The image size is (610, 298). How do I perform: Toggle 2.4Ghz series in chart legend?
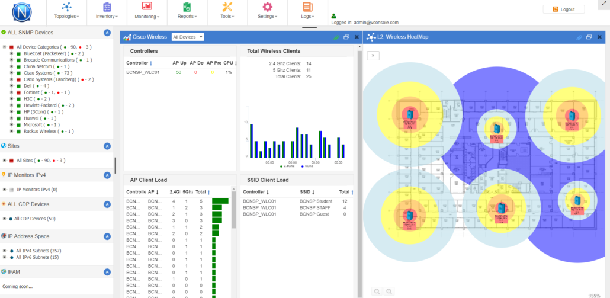point(286,166)
